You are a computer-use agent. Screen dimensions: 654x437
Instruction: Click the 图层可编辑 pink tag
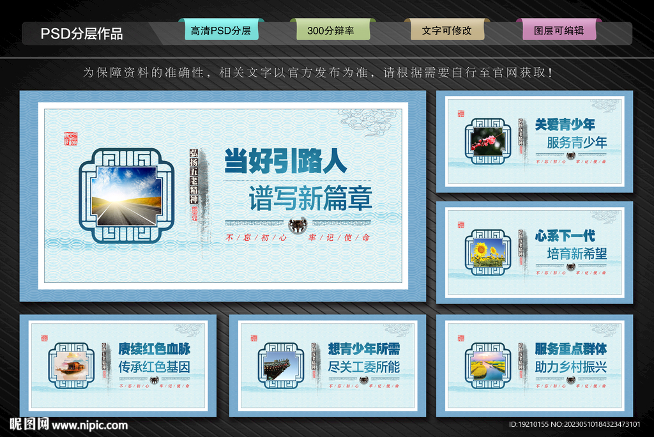[x=559, y=31]
